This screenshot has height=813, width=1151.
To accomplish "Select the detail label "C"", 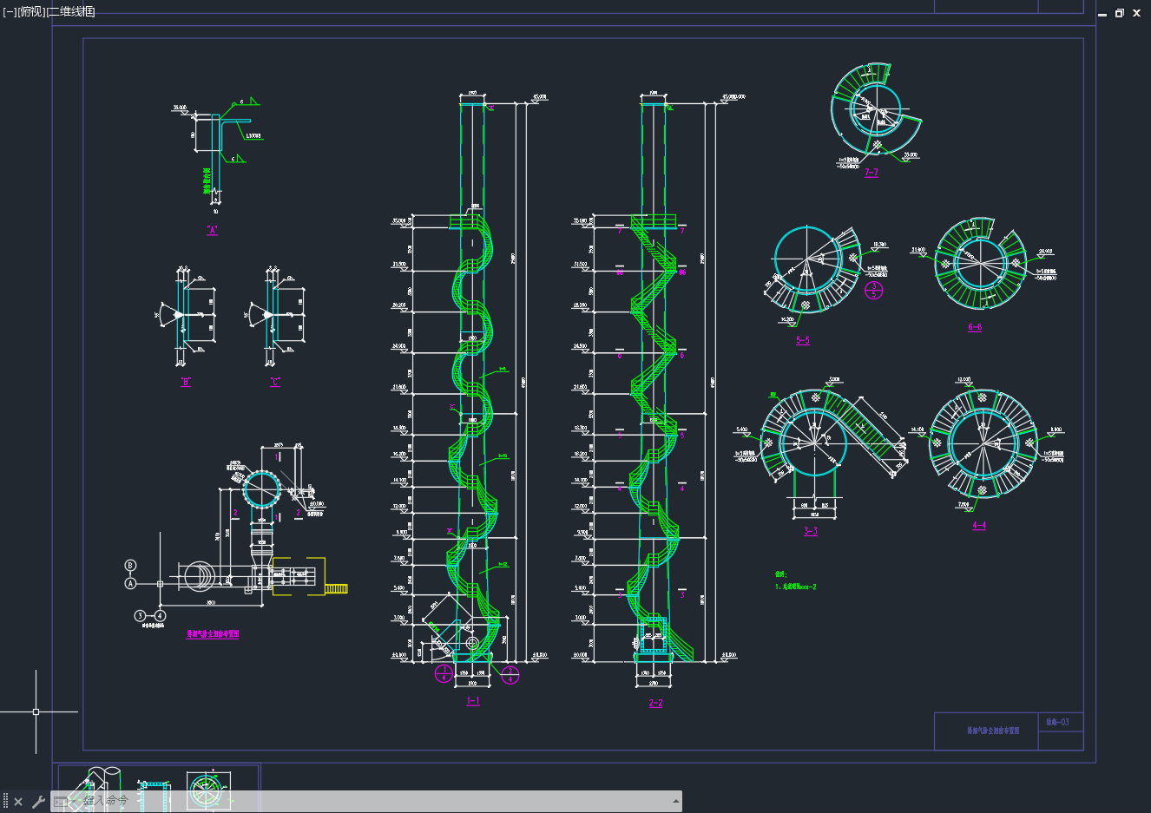I will coord(275,382).
